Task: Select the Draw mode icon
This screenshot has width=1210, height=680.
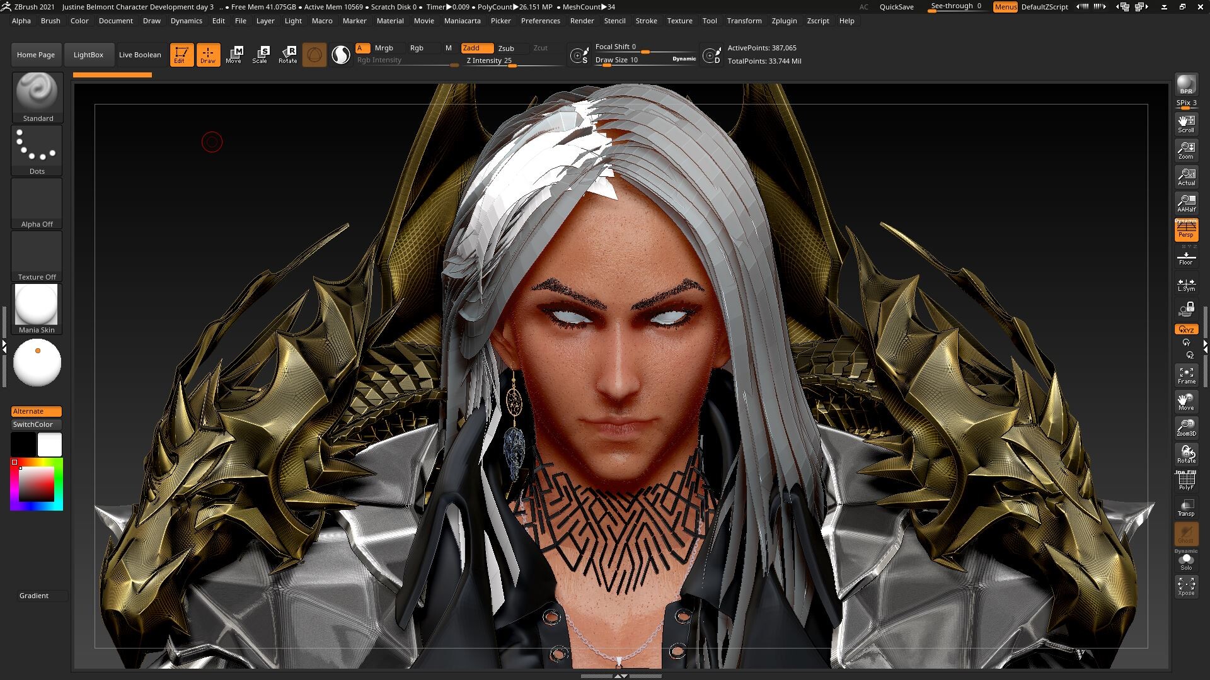Action: click(208, 55)
